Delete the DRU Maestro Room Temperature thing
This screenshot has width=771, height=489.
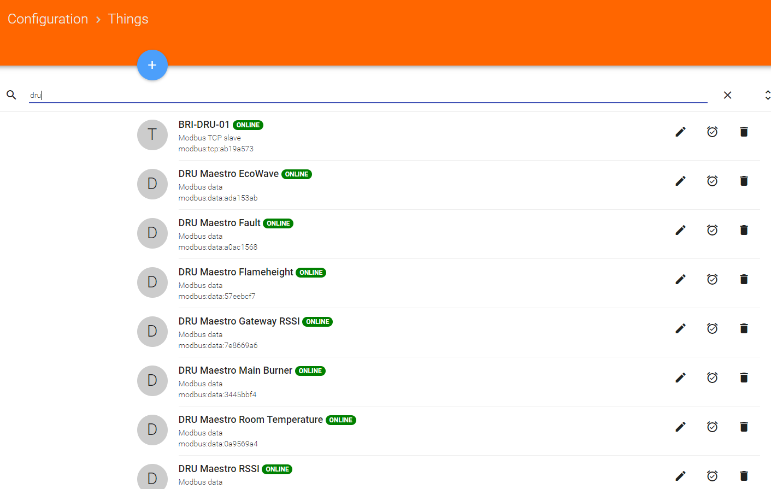[x=744, y=427]
